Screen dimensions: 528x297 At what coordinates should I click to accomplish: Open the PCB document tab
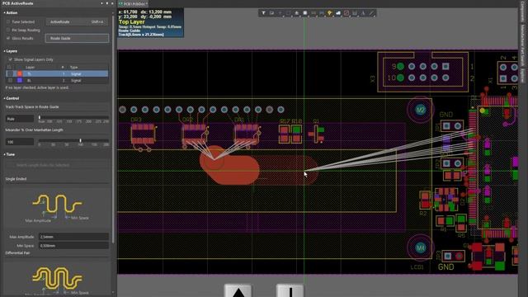click(x=133, y=3)
